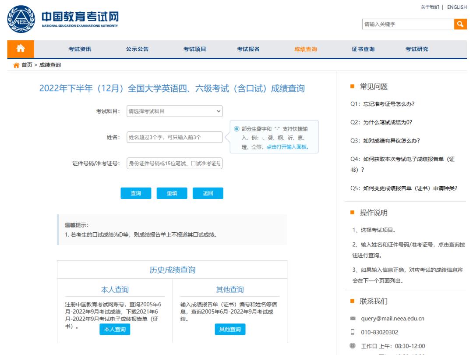Click the 历史成绩查询 heading
The height and width of the screenshot is (355, 473).
click(173, 270)
